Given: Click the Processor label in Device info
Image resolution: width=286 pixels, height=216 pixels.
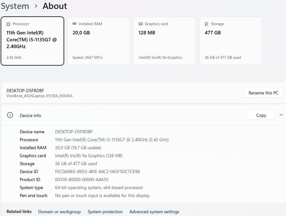Looking at the screenshot, I should (x=29, y=140).
